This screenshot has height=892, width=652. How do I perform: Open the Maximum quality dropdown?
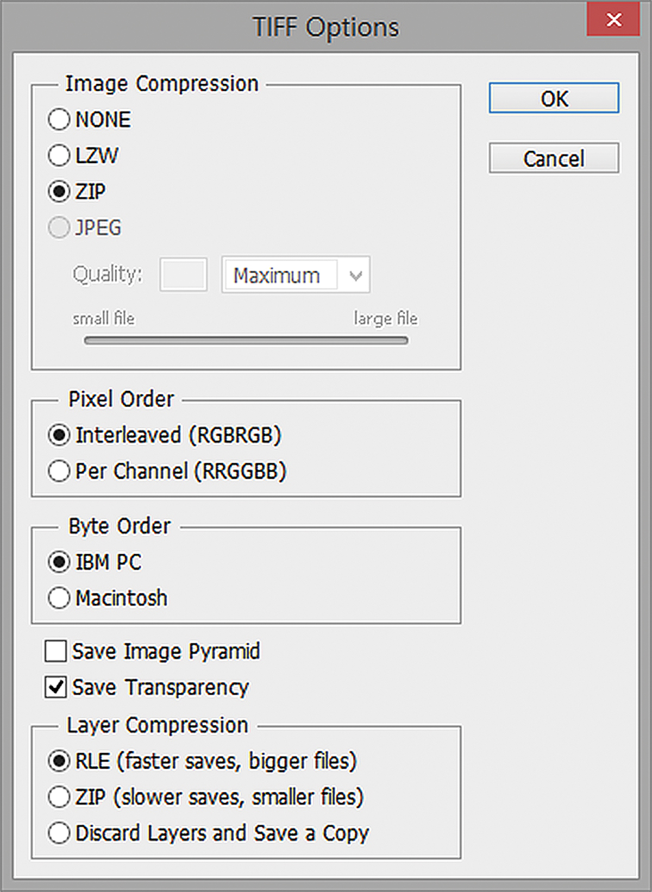296,275
